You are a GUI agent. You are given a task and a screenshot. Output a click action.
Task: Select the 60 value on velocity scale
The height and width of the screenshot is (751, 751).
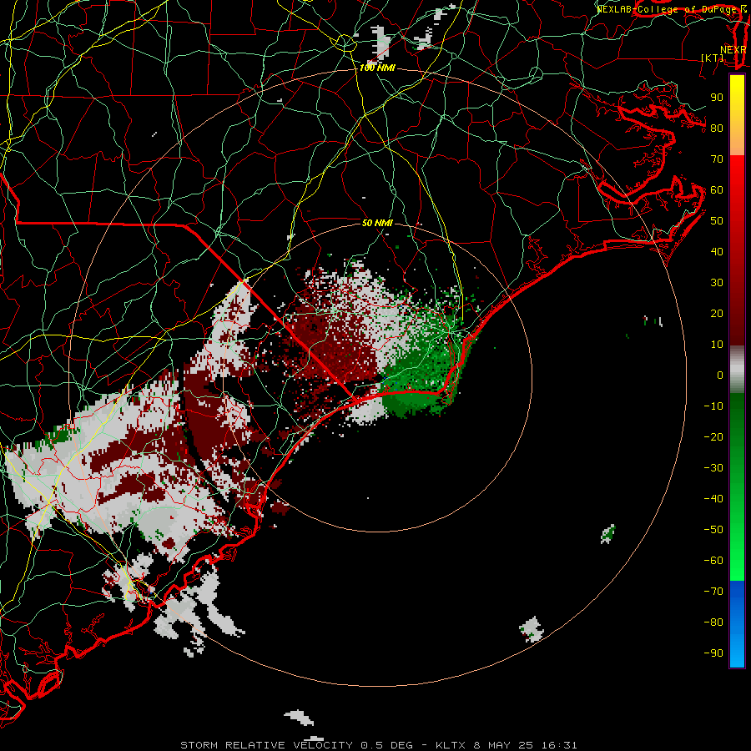[717, 189]
